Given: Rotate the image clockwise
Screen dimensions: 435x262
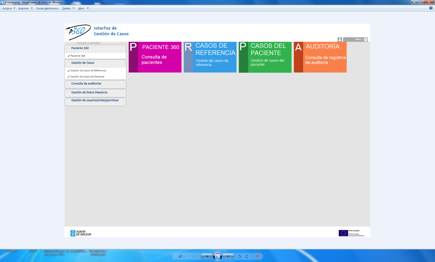Looking at the screenshot, I should click(x=247, y=256).
